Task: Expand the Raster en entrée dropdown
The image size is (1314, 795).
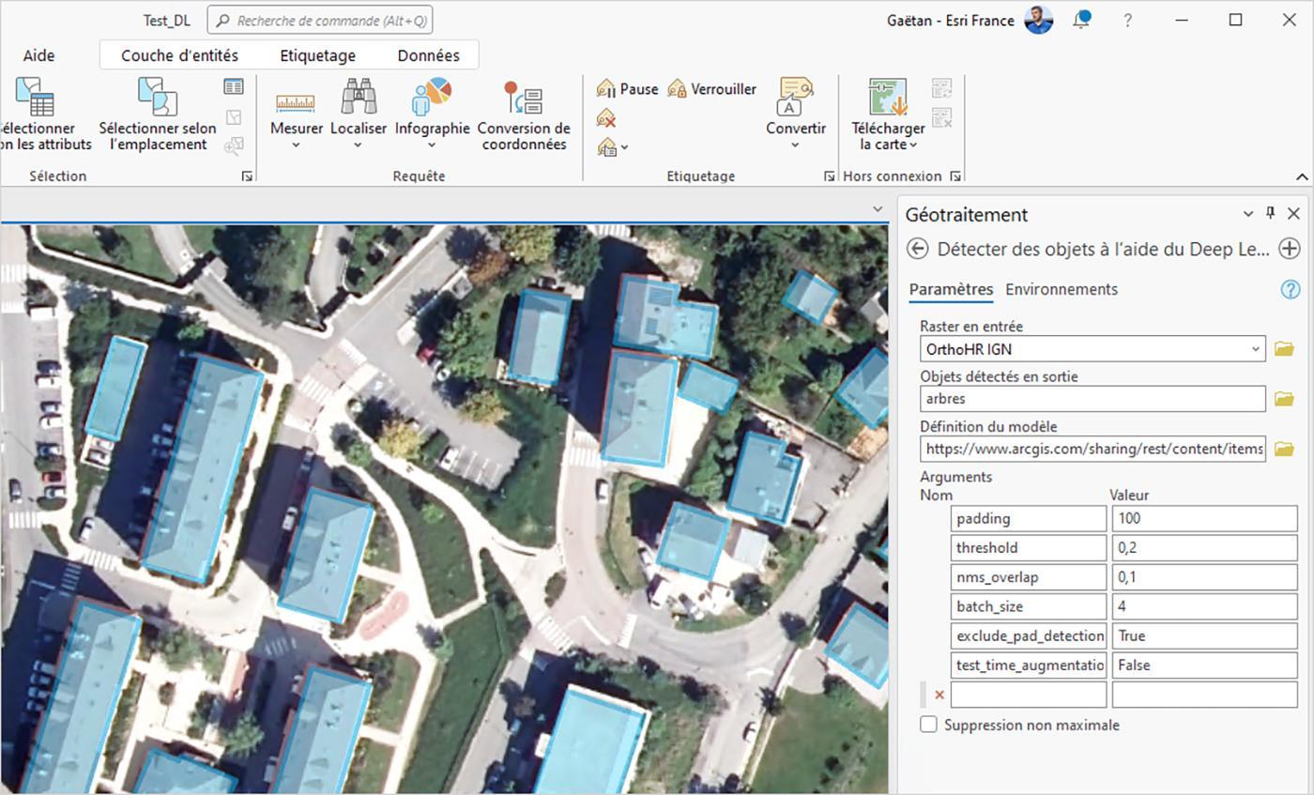Action: pos(1255,349)
